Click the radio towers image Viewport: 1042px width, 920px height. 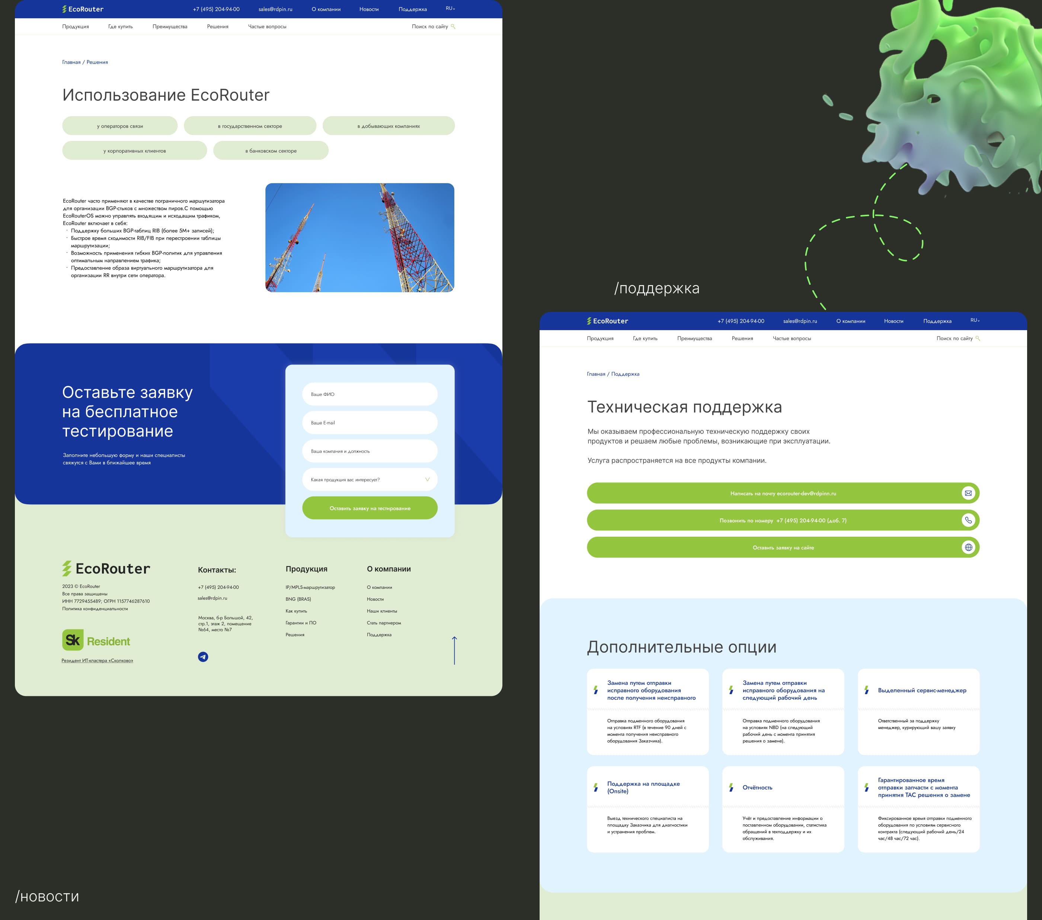(x=359, y=237)
